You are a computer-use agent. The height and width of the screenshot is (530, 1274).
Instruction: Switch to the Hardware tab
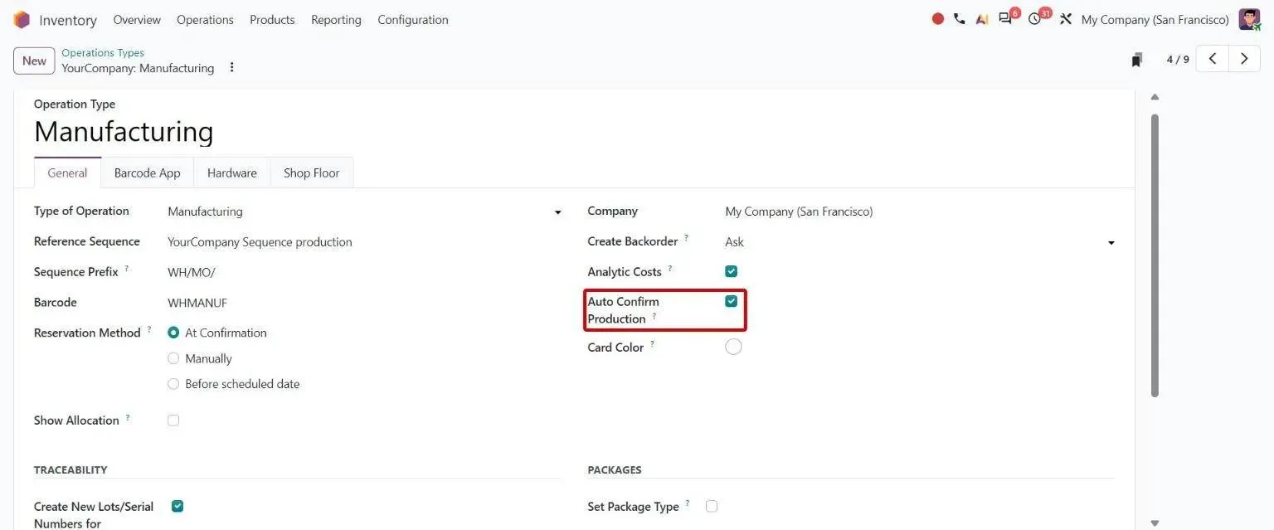(x=232, y=173)
